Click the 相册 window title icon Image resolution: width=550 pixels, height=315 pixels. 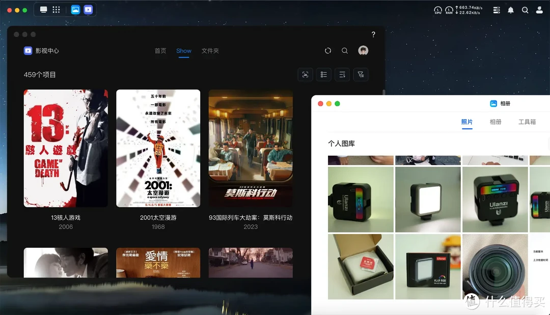[x=493, y=103]
